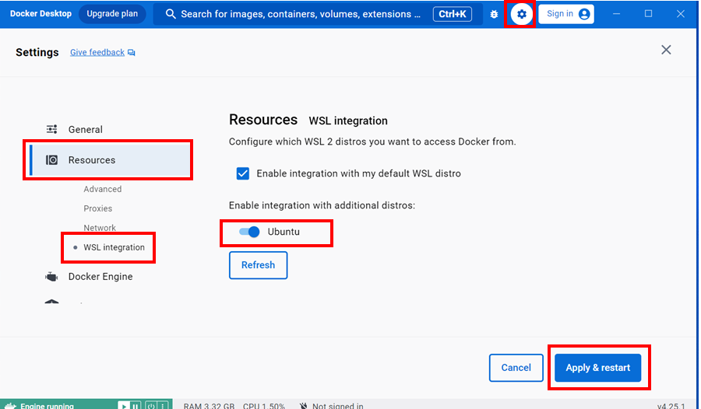The height and width of the screenshot is (409, 701).
Task: Click the bug troubleshoot icon
Action: tap(494, 14)
